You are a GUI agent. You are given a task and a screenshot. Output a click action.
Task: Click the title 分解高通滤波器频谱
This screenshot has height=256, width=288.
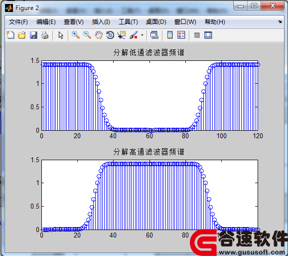[x=148, y=152]
